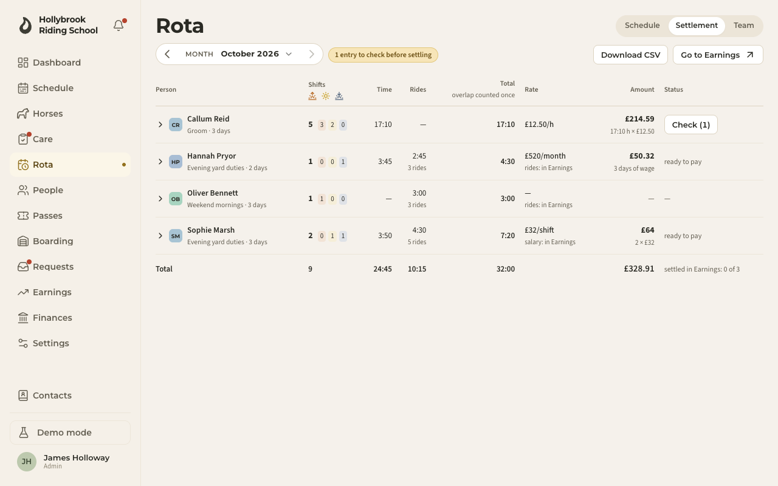The image size is (778, 486).
Task: Open the Care section
Action: click(70, 139)
